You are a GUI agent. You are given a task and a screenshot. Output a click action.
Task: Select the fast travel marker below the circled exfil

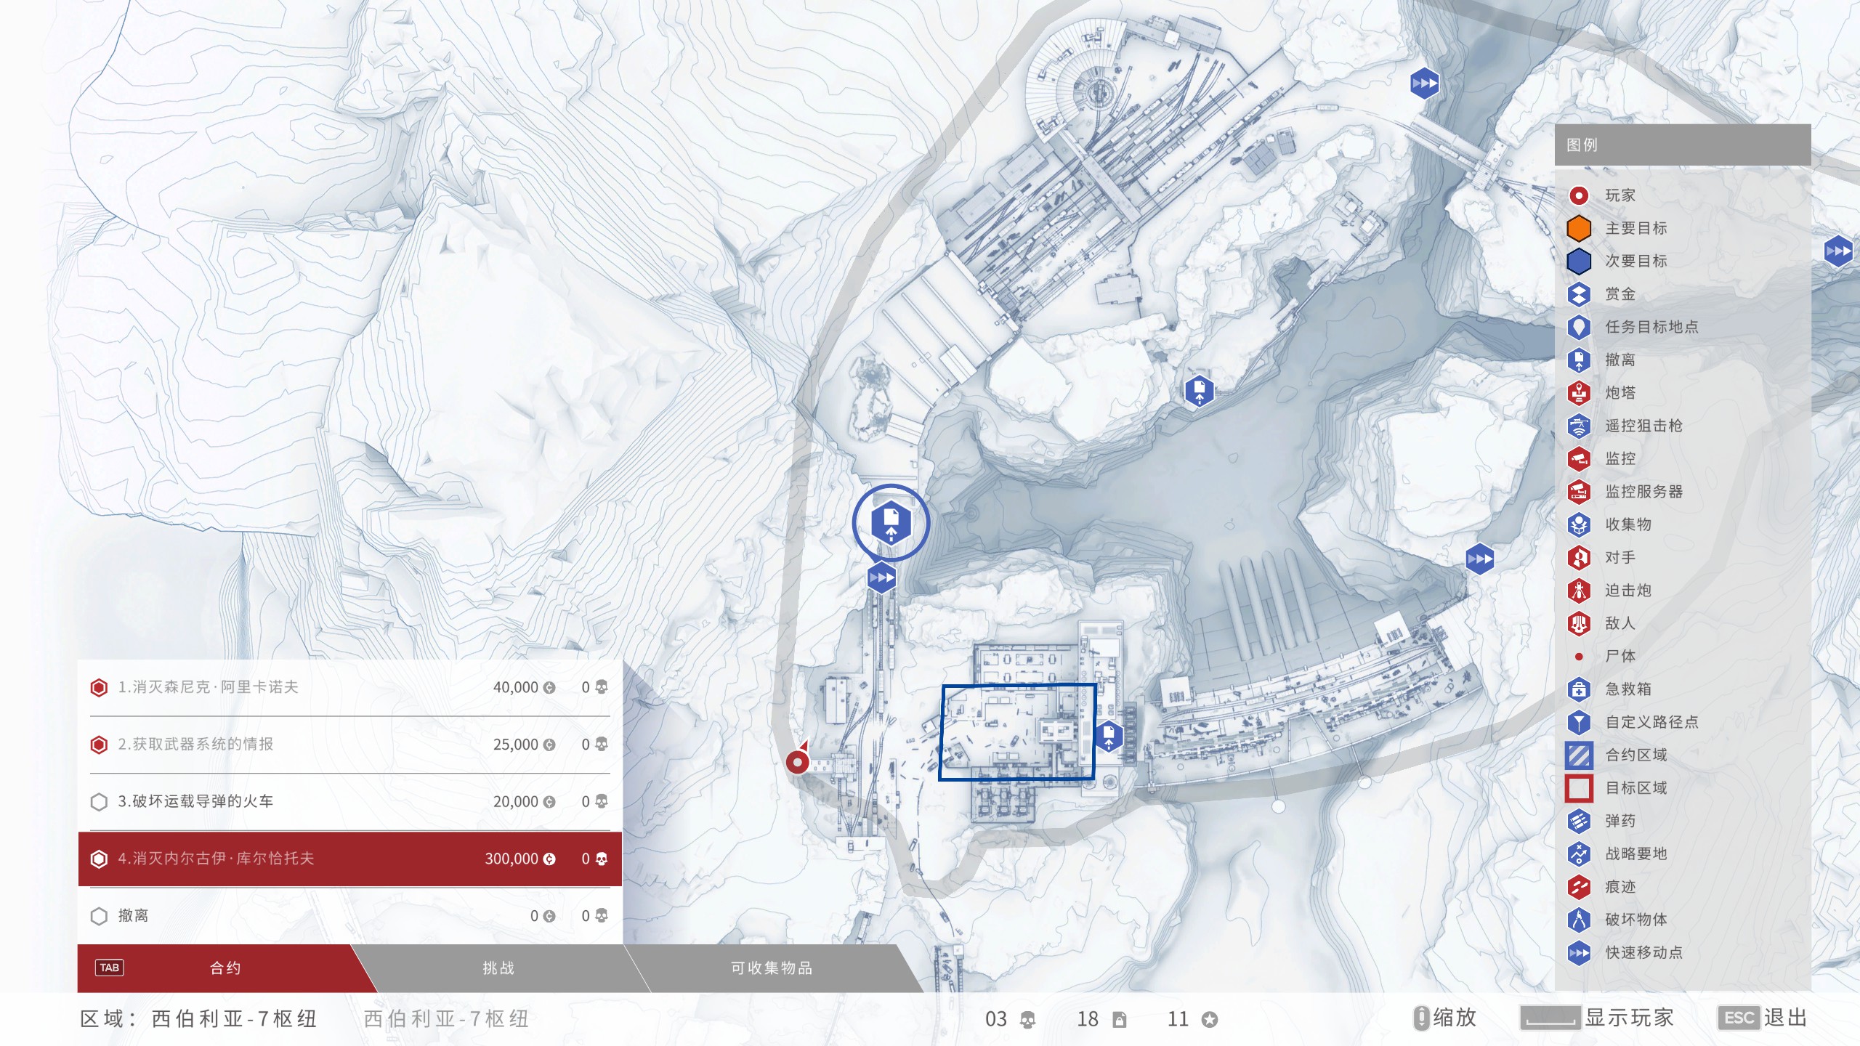click(x=881, y=578)
